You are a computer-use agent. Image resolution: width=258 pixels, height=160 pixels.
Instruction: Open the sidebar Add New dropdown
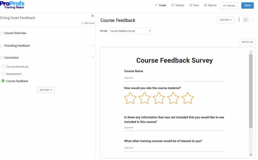[46, 90]
